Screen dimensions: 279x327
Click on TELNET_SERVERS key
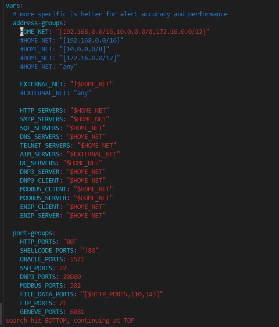point(45,145)
